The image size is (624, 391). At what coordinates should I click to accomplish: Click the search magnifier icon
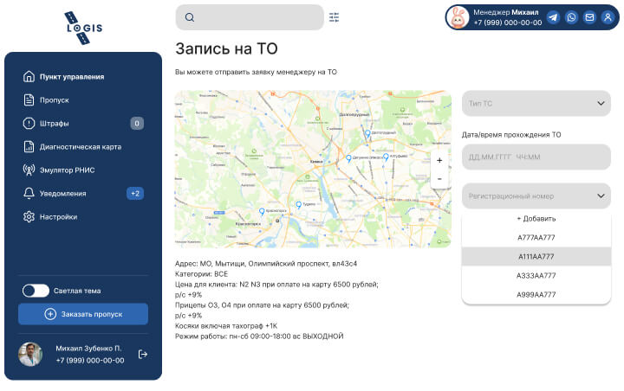pyautogui.click(x=190, y=17)
